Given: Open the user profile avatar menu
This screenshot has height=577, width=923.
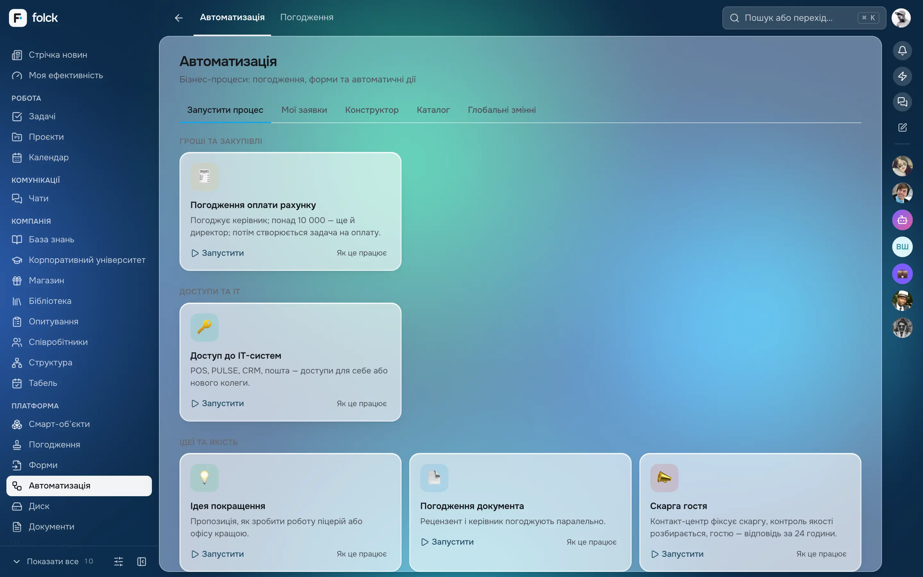Looking at the screenshot, I should point(901,18).
